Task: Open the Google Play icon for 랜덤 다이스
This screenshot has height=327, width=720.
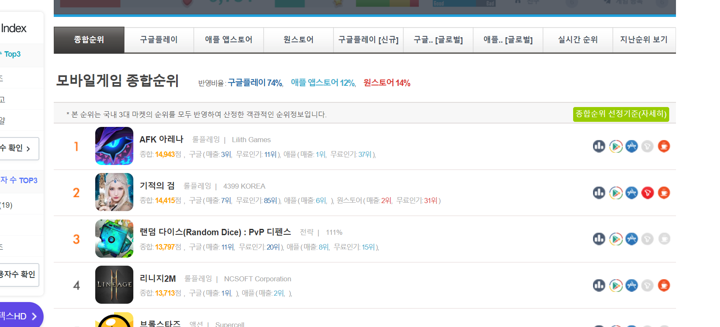Action: click(x=615, y=239)
